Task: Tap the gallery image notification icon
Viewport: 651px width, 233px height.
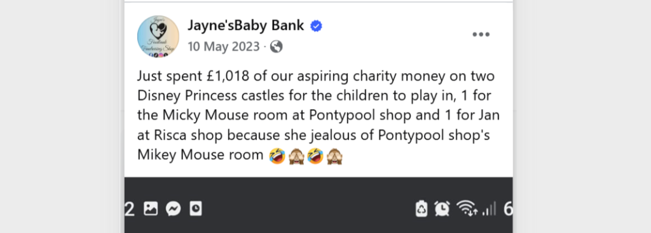Action: pos(151,208)
